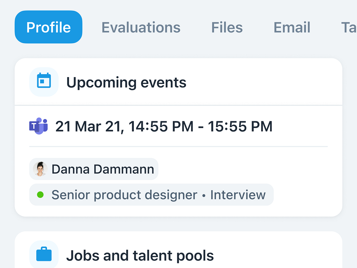This screenshot has width=357, height=268.
Task: Click the green status dot
Action: tap(40, 195)
